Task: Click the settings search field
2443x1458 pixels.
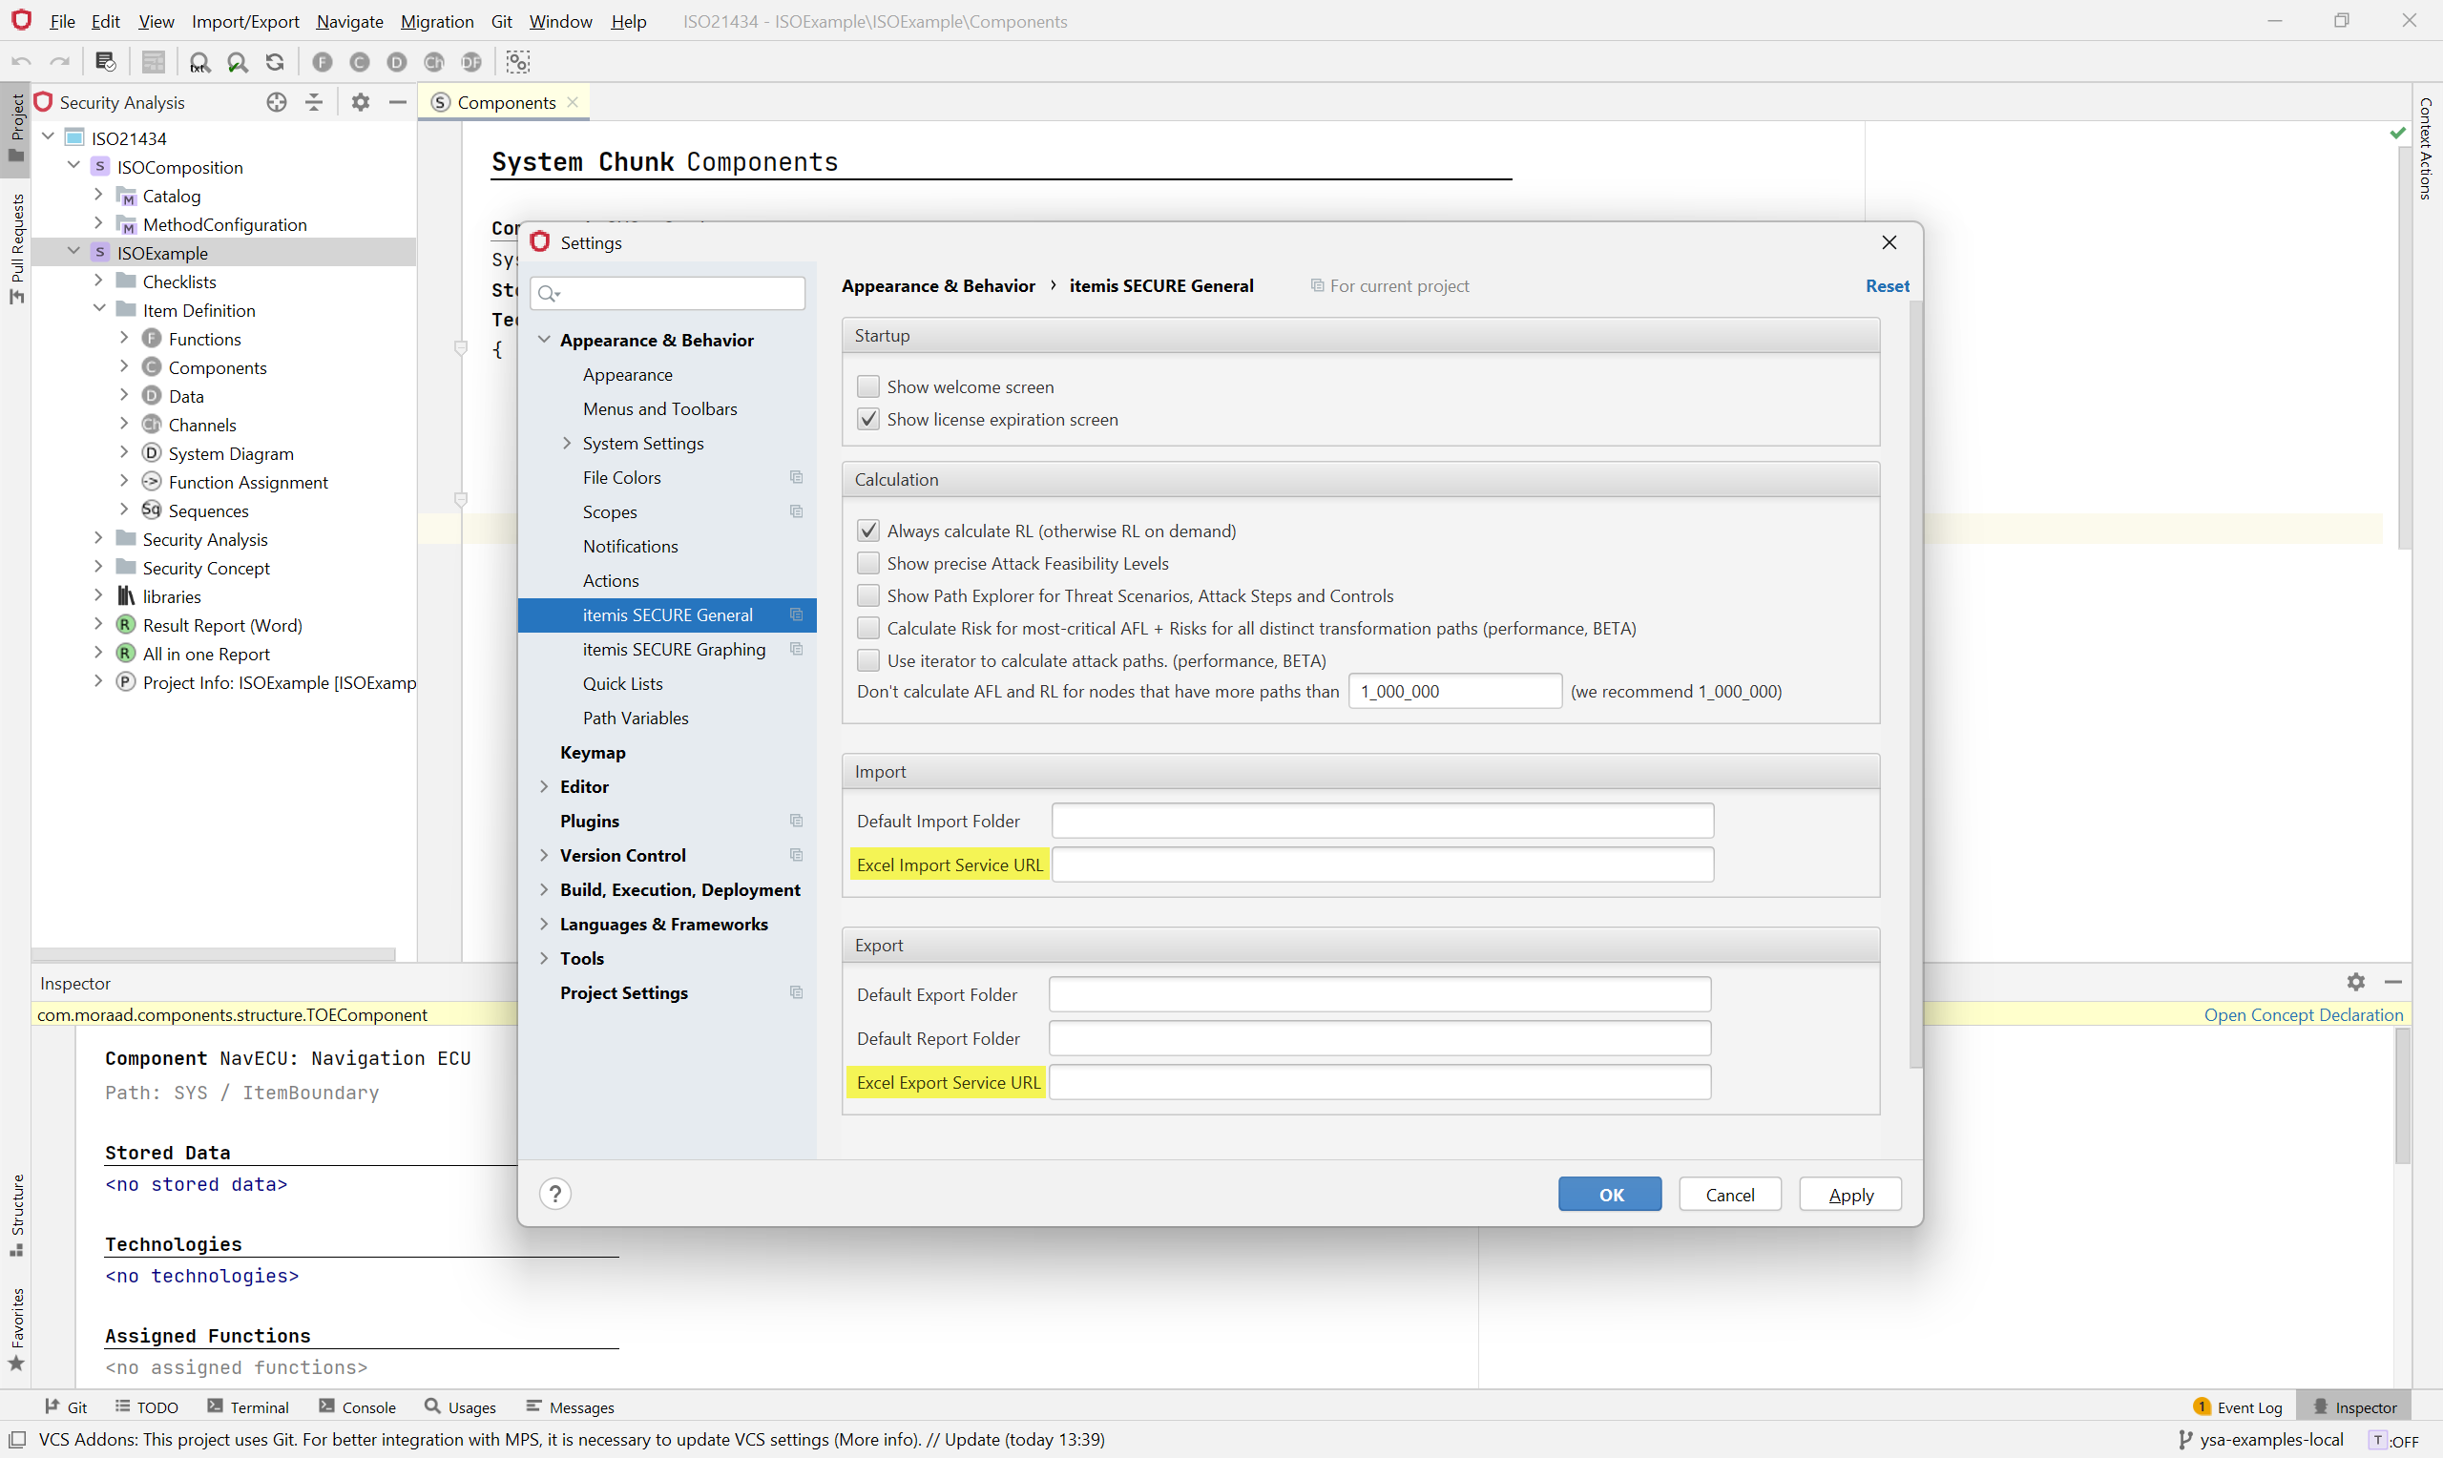Action: tap(668, 293)
